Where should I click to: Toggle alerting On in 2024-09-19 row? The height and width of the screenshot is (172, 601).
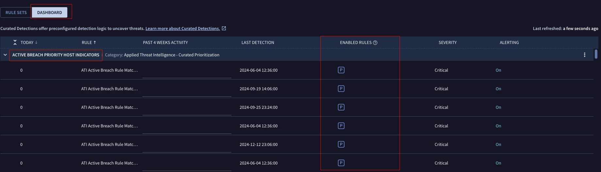(498, 89)
